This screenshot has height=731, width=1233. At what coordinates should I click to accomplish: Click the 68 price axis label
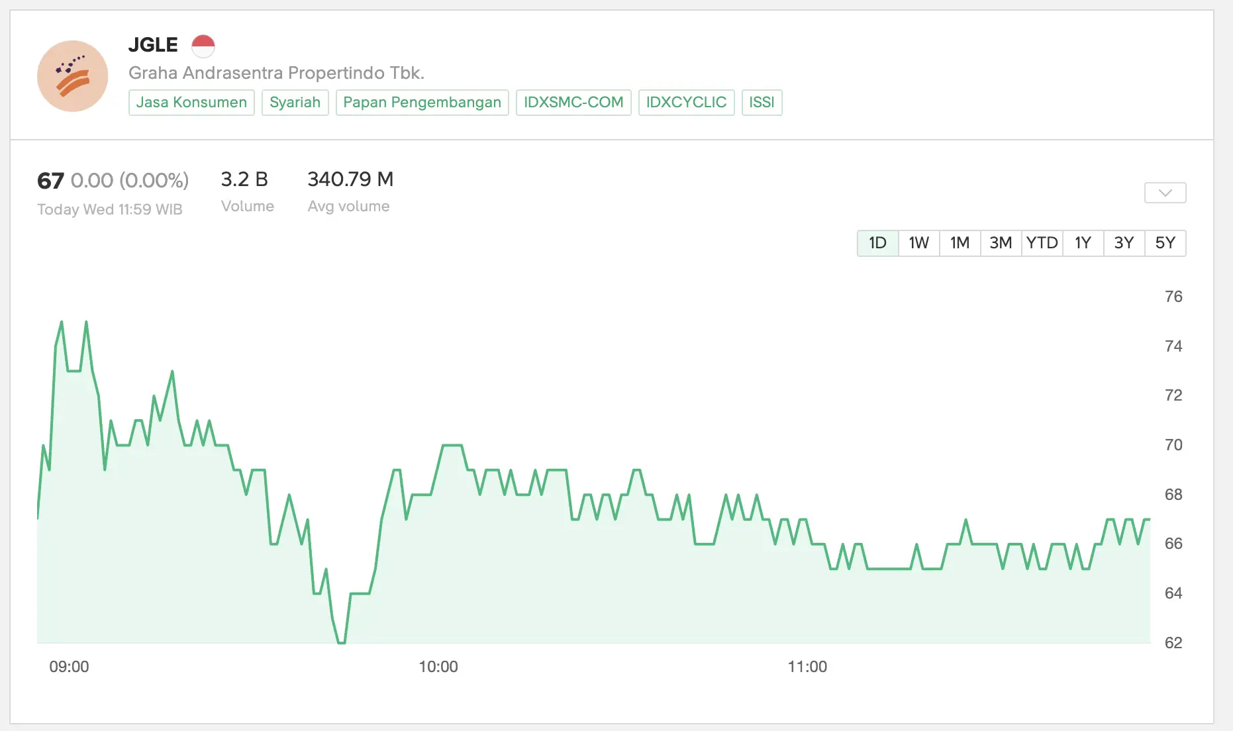click(1173, 495)
